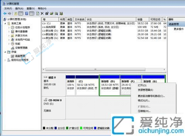Screen dimensions: 185x136
Task: Click 更多操作 in the actions pane
Action: pos(178,29)
